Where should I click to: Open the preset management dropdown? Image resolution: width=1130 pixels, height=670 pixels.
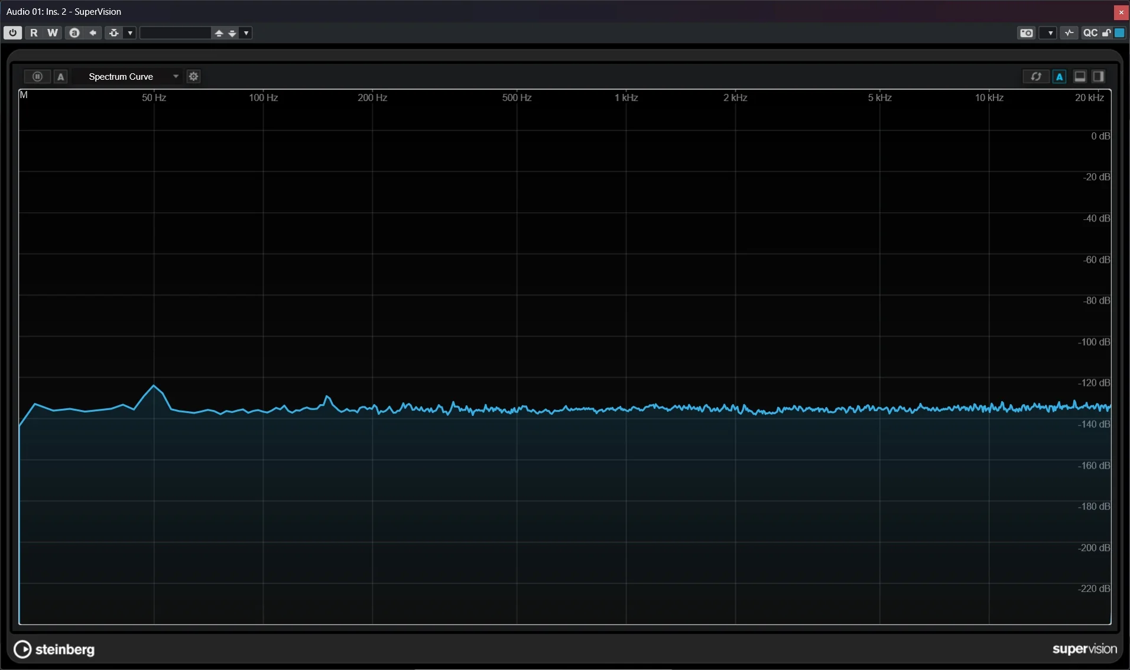coord(246,33)
